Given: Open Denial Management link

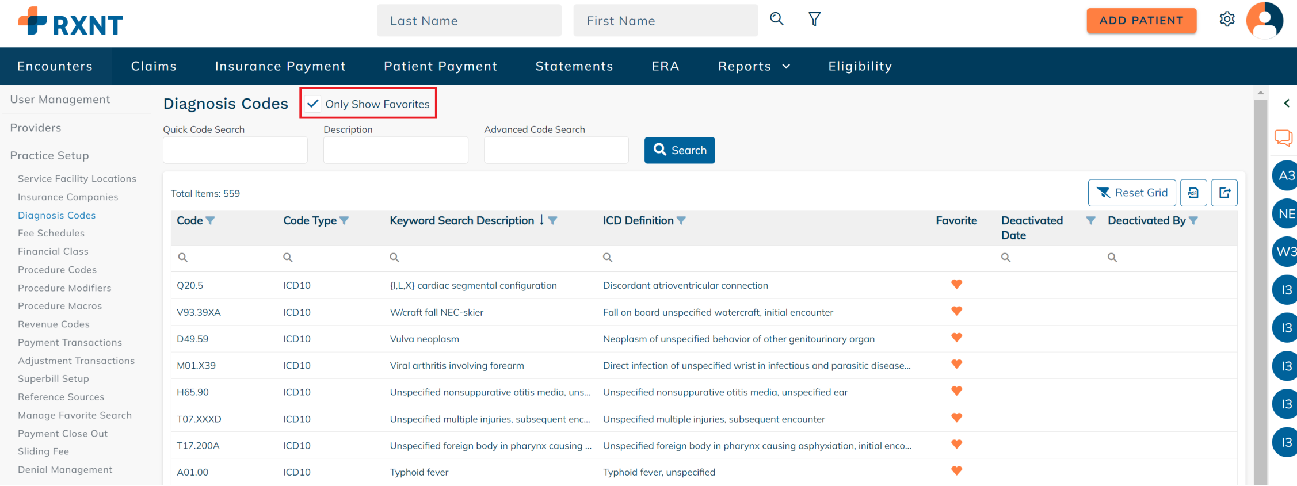Looking at the screenshot, I should click(65, 470).
